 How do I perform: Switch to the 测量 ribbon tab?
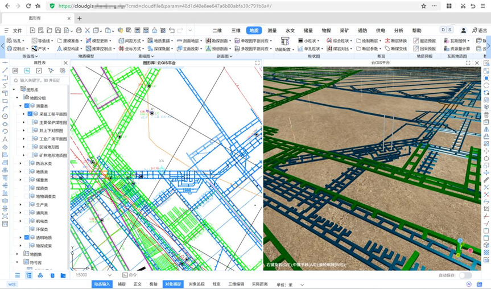click(x=272, y=30)
